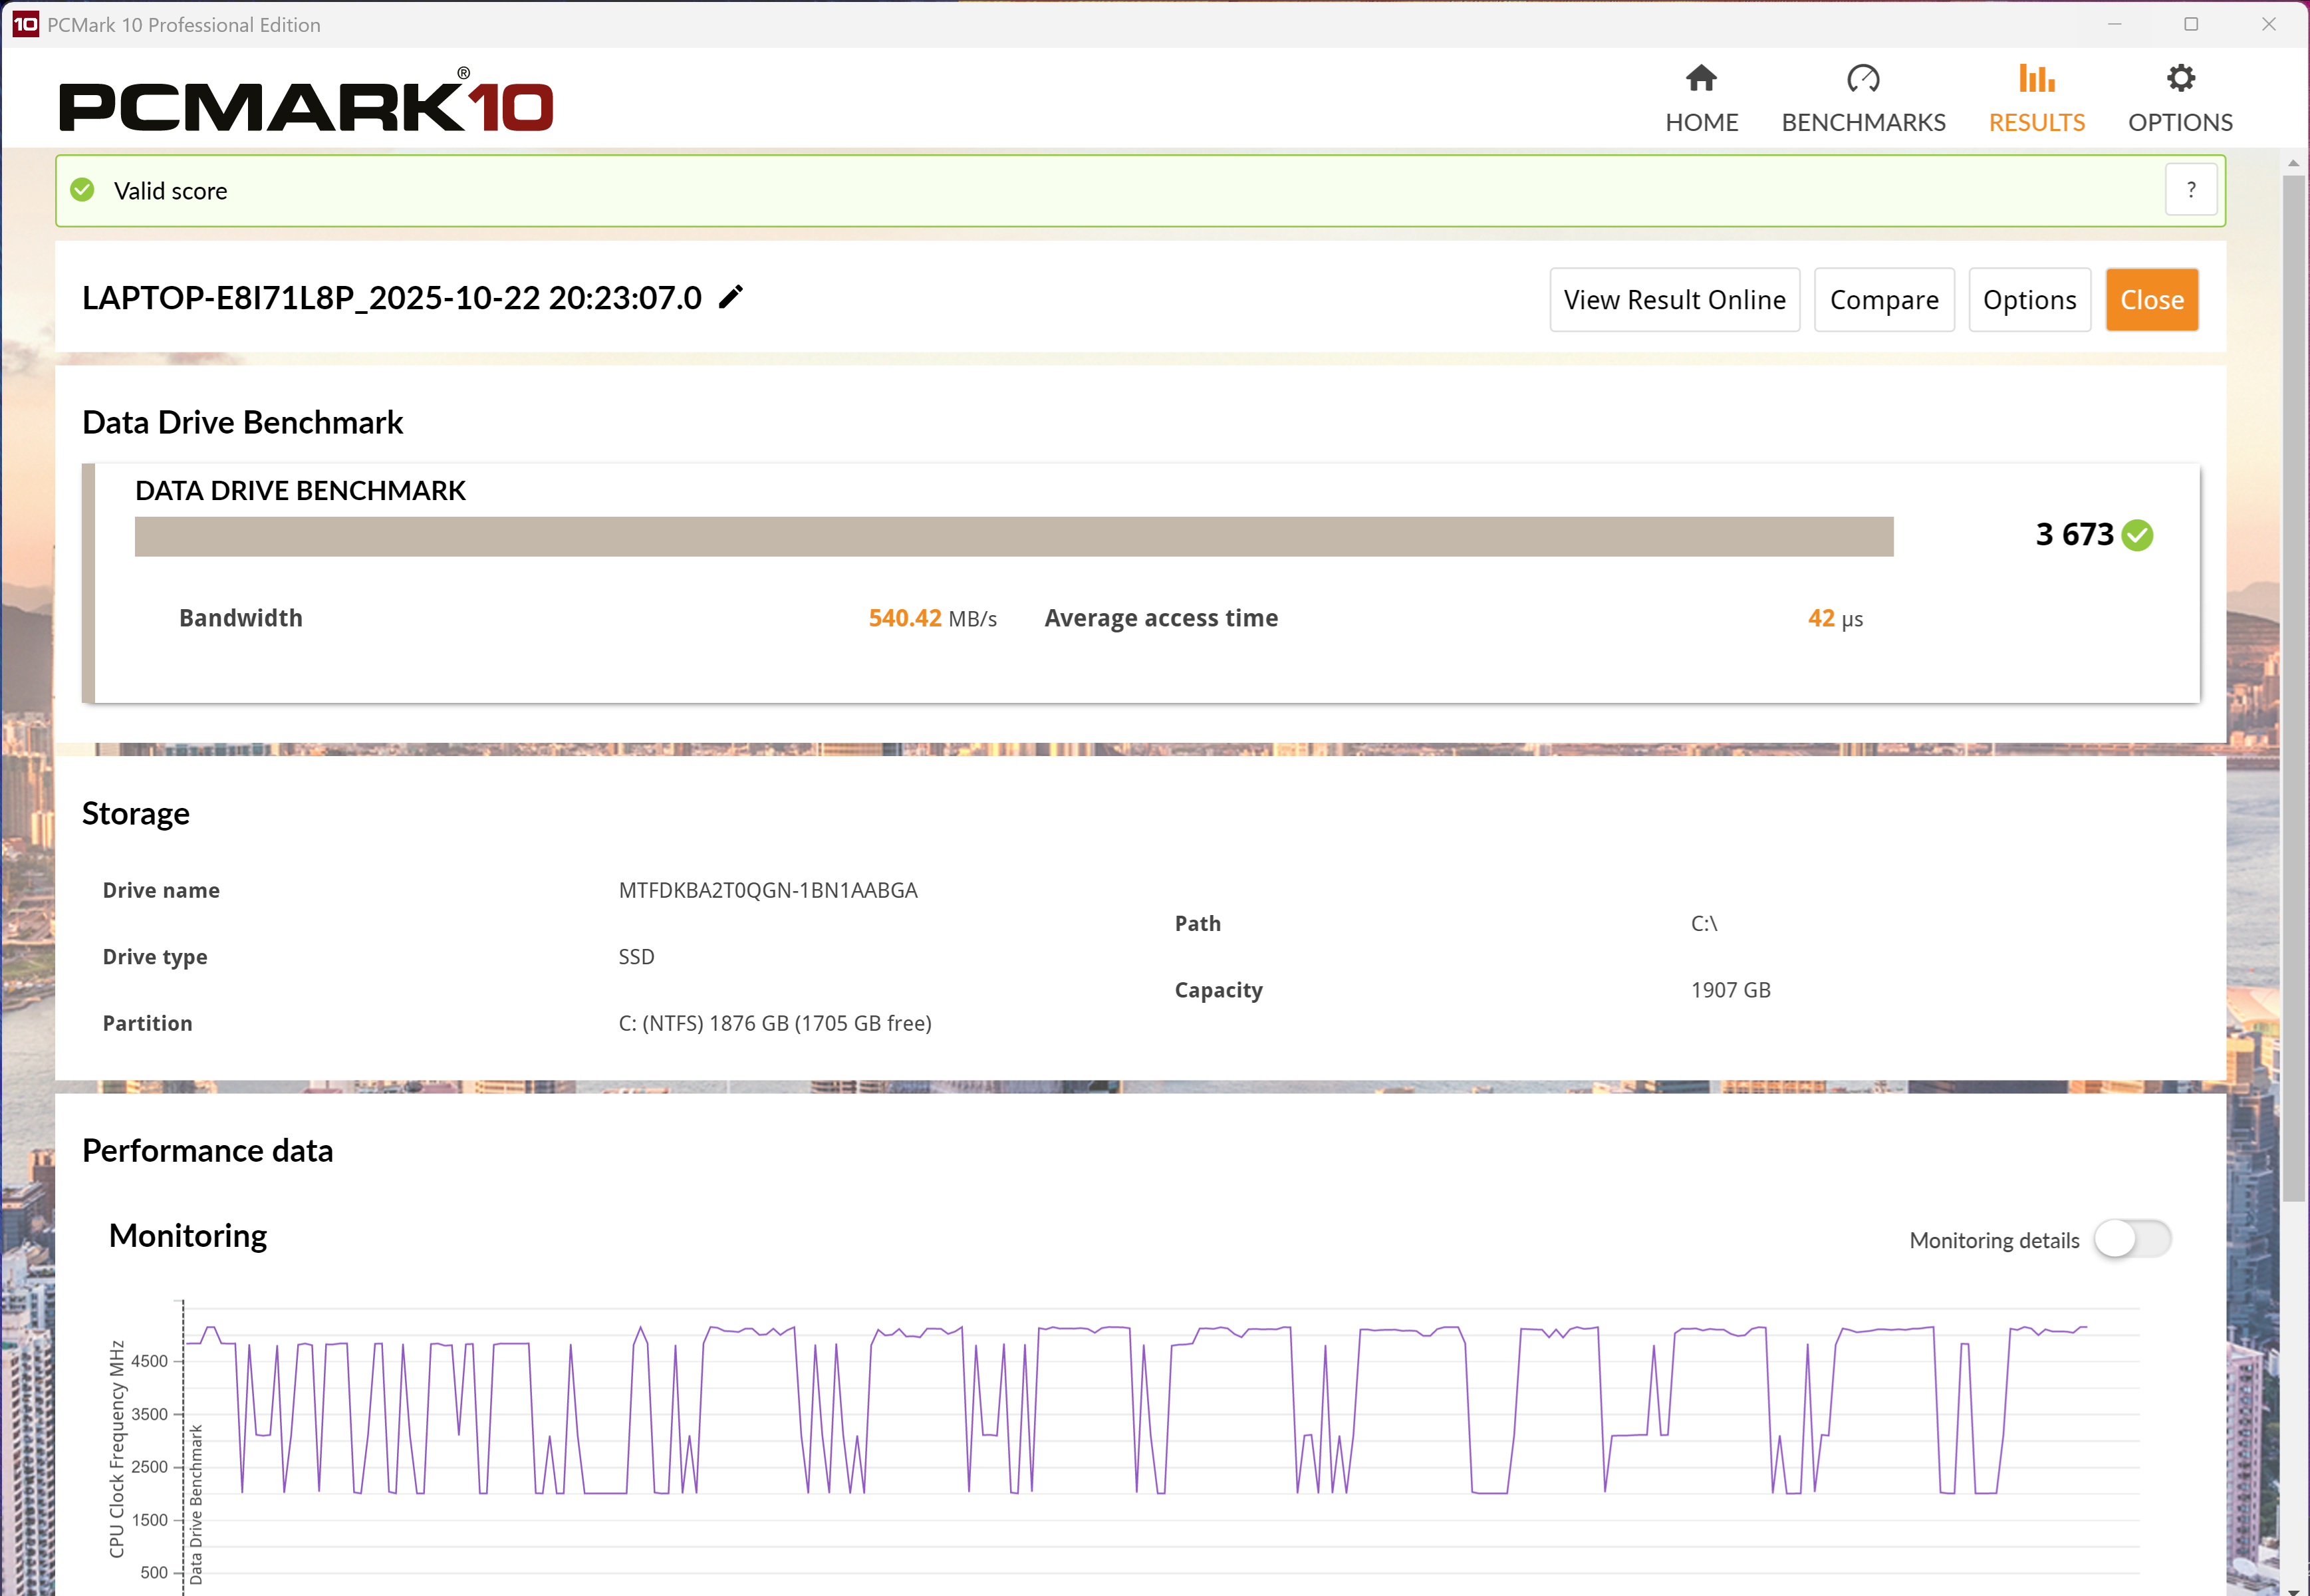Click the green Valid score checkmark icon
The width and height of the screenshot is (2310, 1596).
pyautogui.click(x=83, y=190)
